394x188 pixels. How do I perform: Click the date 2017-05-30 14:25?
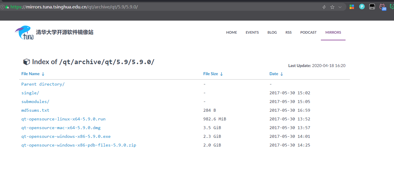tap(290, 145)
